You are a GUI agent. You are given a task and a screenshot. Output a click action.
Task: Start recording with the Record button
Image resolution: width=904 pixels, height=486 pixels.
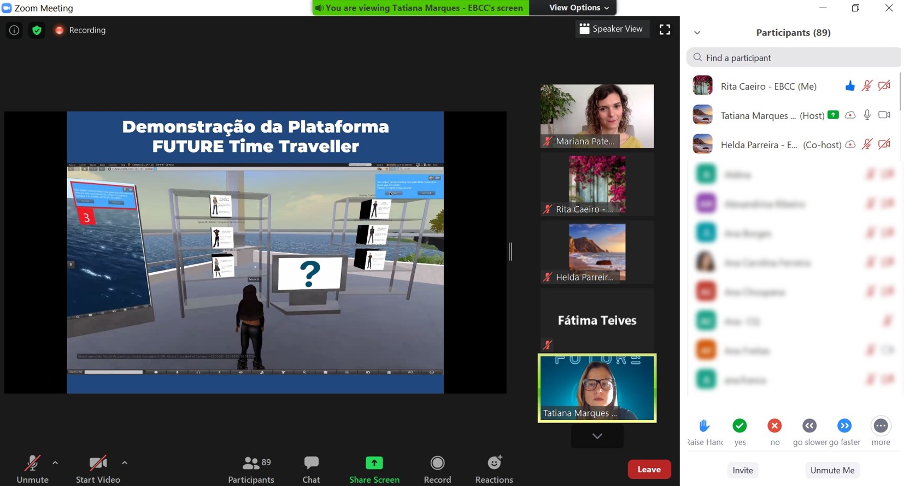[x=437, y=469]
